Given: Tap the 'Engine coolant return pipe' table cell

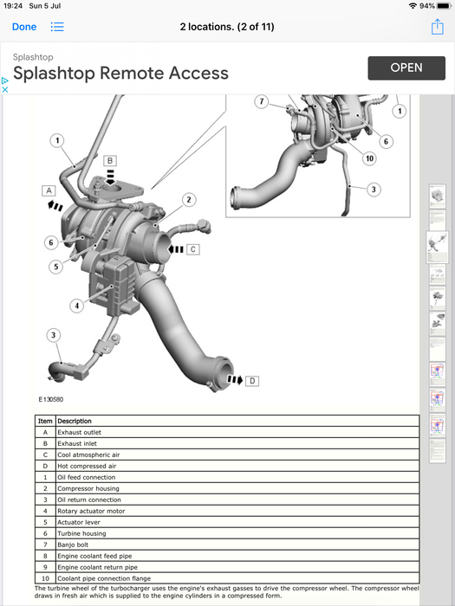Looking at the screenshot, I should (237, 566).
